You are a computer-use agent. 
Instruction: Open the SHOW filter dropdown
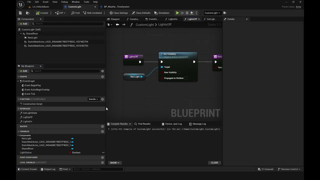(114, 163)
